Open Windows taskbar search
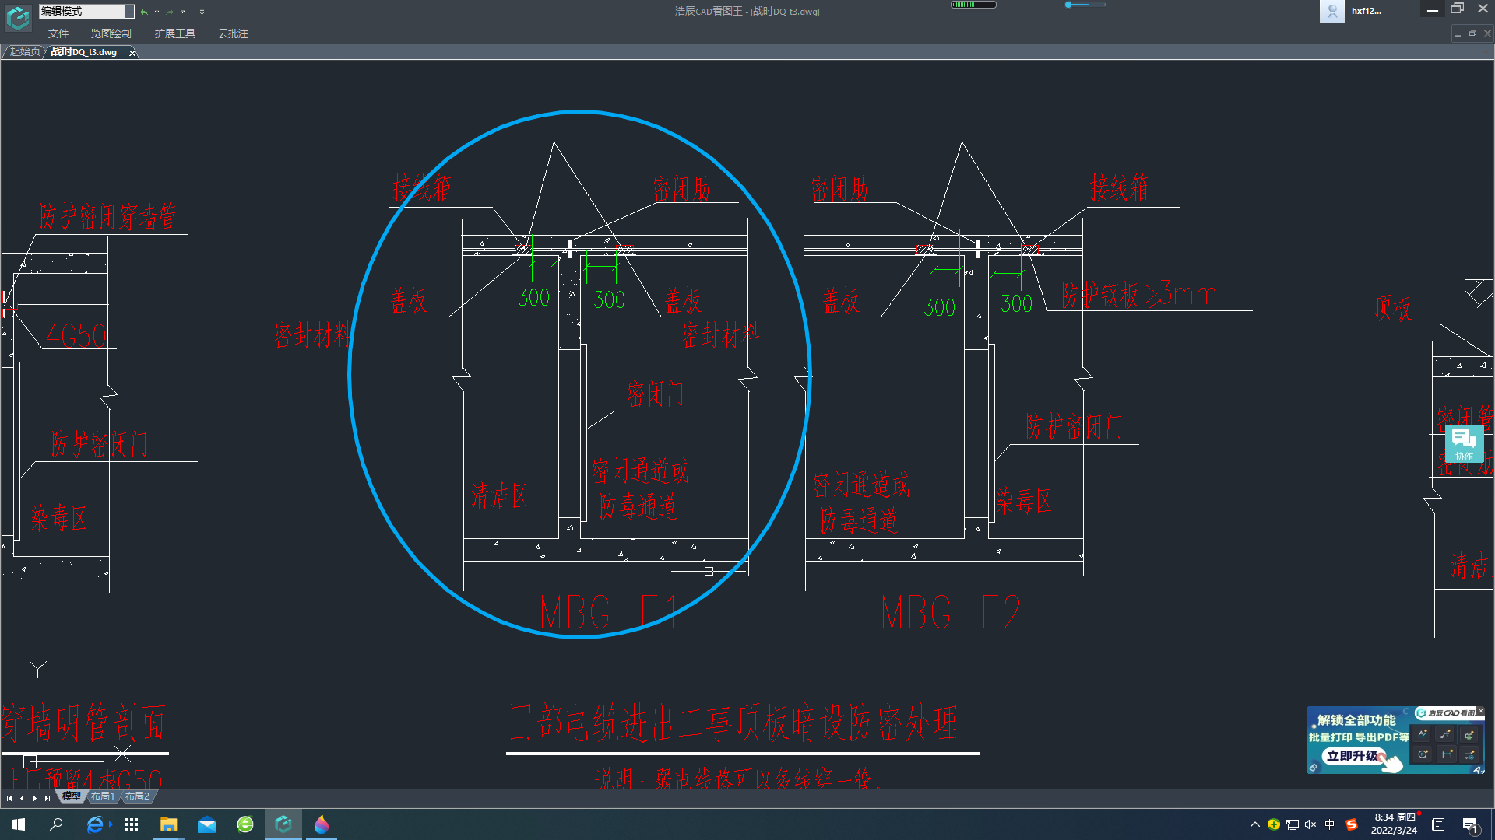The height and width of the screenshot is (840, 1495). (56, 824)
